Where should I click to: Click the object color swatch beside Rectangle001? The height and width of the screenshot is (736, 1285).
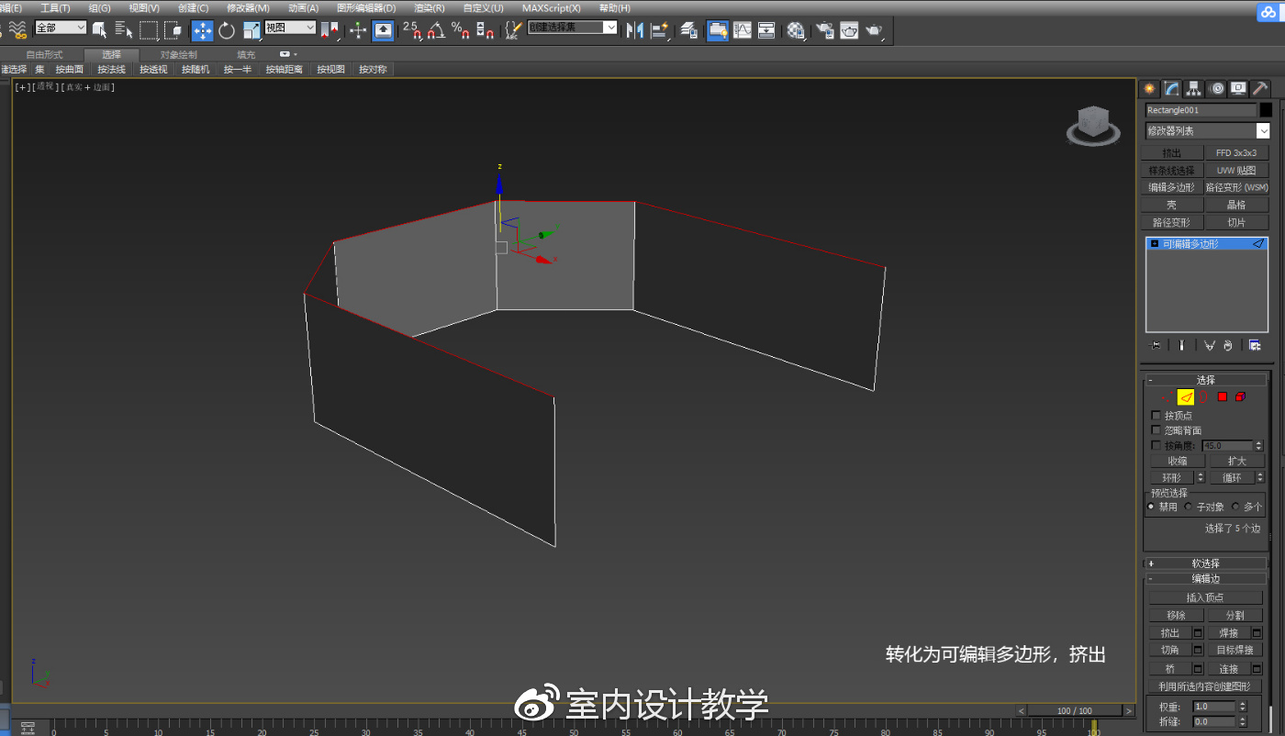tap(1265, 109)
